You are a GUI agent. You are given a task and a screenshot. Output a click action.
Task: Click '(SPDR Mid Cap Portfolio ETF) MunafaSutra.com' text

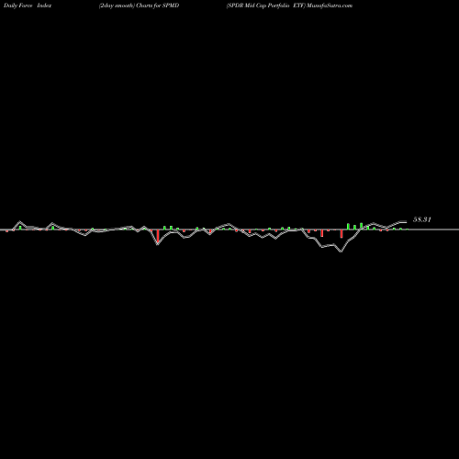tap(289, 6)
